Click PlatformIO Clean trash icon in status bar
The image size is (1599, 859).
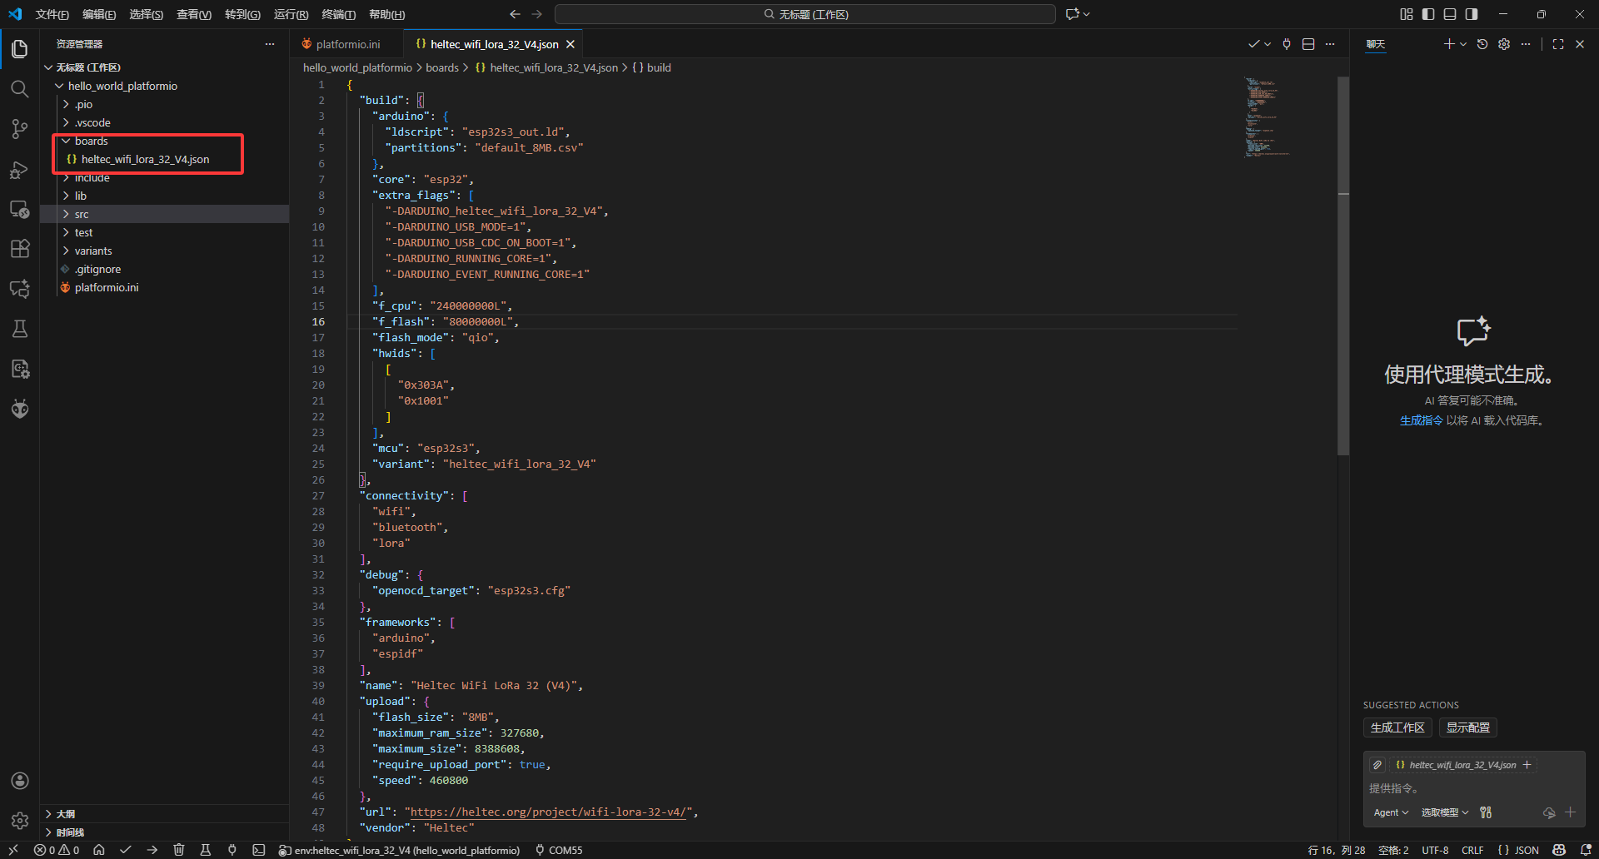coord(178,850)
